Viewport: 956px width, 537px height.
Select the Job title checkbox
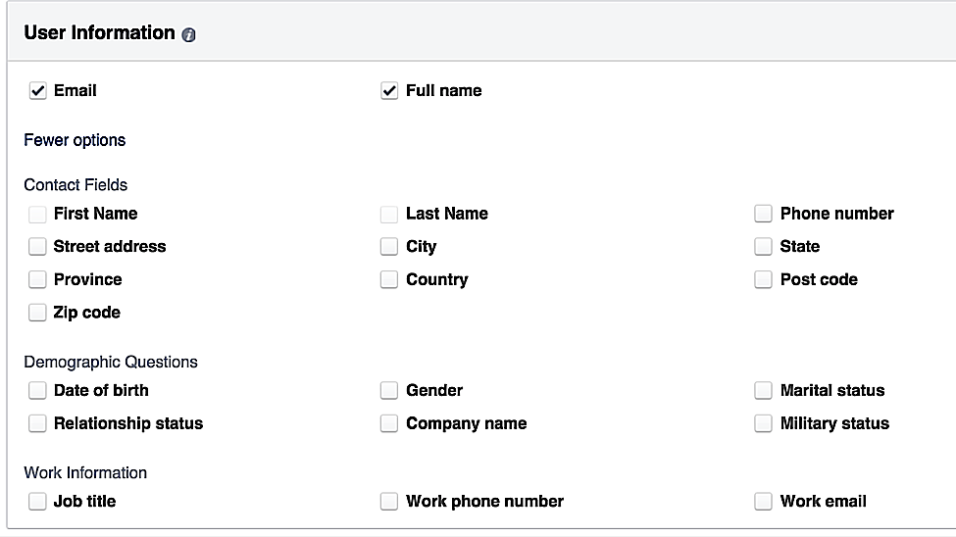coord(37,502)
